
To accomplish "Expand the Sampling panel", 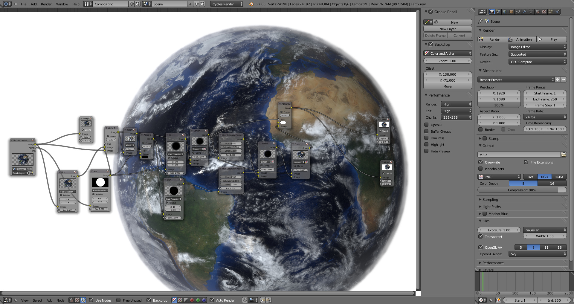I will [x=490, y=199].
